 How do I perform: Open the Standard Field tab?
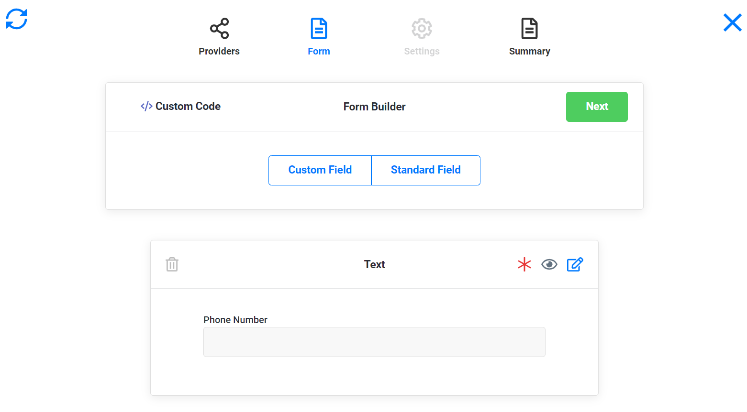(425, 170)
